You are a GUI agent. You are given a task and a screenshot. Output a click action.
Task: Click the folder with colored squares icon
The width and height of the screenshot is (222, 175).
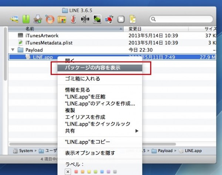click(62, 19)
